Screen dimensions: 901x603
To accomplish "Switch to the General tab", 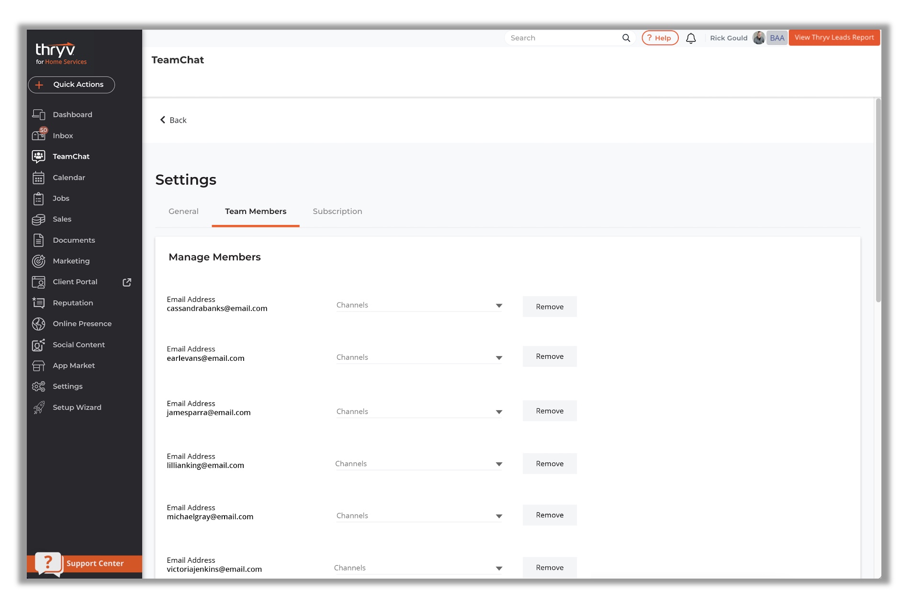I will pyautogui.click(x=183, y=212).
